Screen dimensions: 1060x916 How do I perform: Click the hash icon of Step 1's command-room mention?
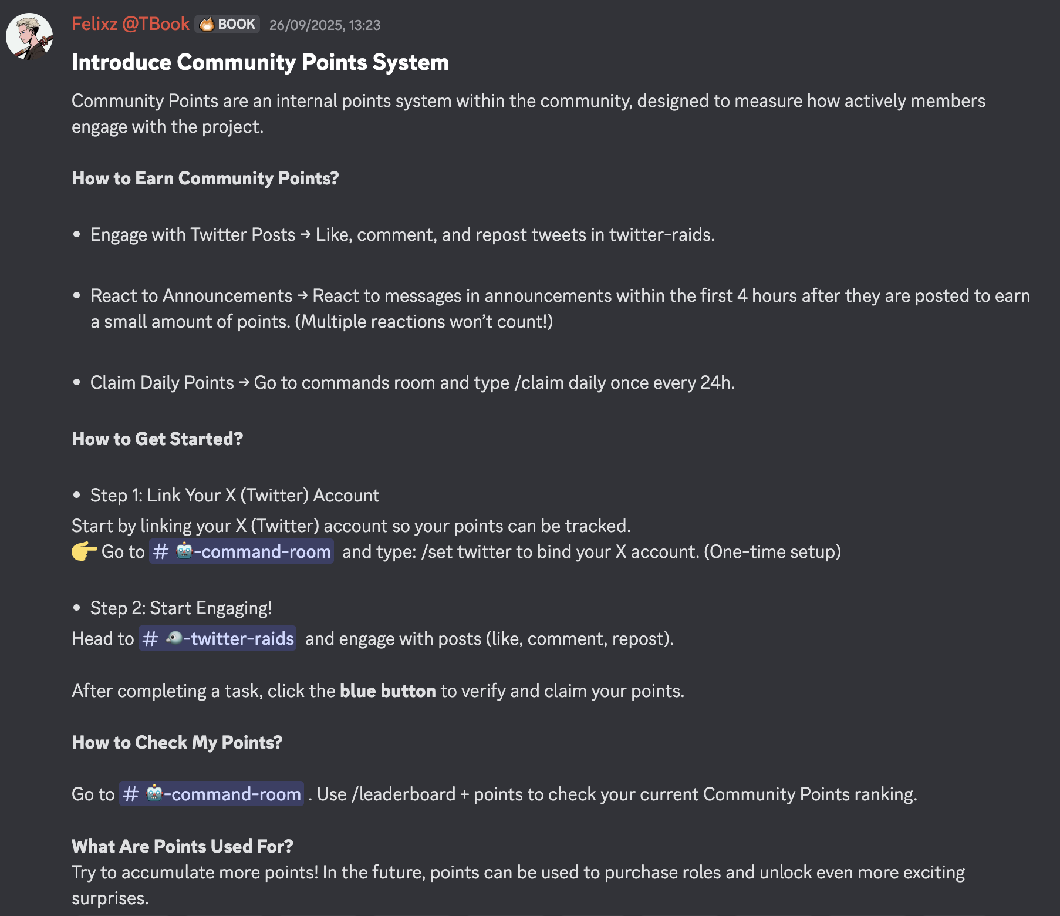(x=160, y=551)
